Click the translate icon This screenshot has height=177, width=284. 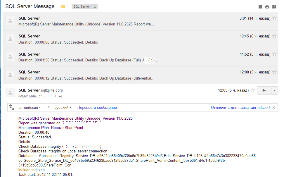pyautogui.click(x=11, y=108)
